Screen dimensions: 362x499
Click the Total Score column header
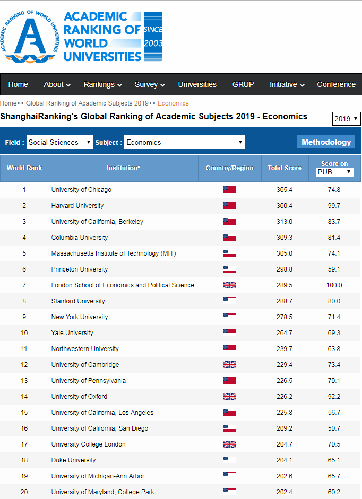(285, 168)
